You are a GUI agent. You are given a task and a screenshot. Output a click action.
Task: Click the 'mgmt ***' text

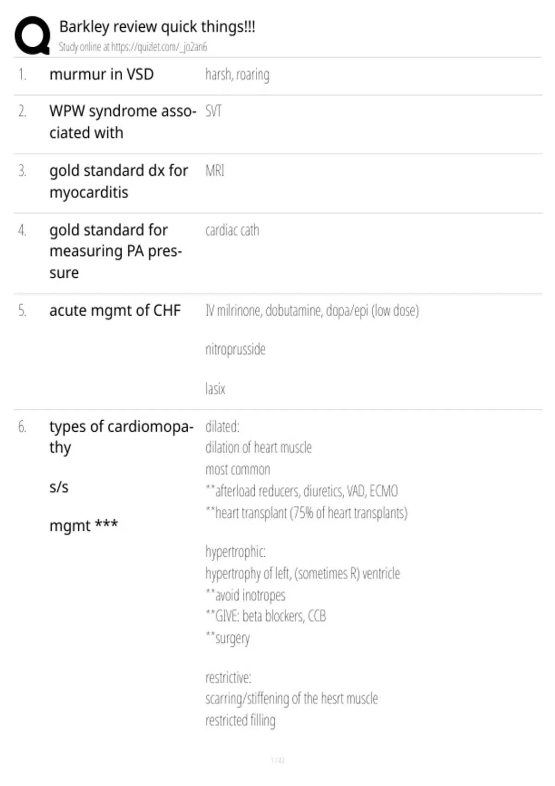click(x=84, y=525)
